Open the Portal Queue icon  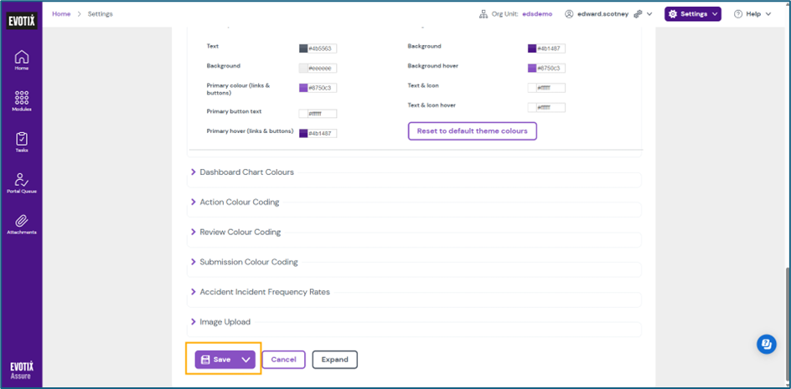22,181
